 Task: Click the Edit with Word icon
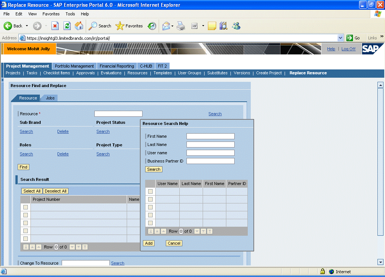(x=194, y=26)
